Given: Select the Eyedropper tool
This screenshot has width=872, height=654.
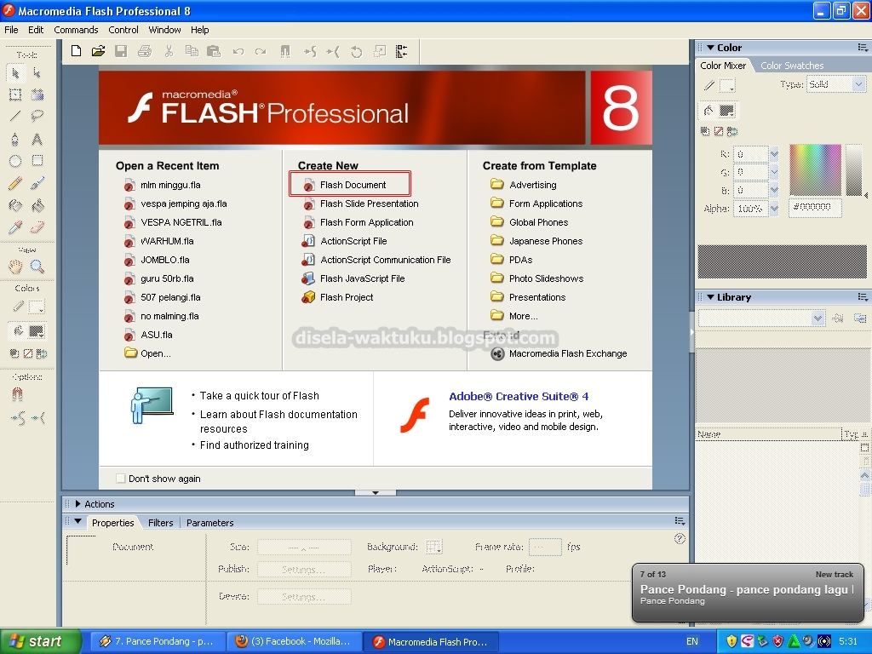Looking at the screenshot, I should [15, 227].
